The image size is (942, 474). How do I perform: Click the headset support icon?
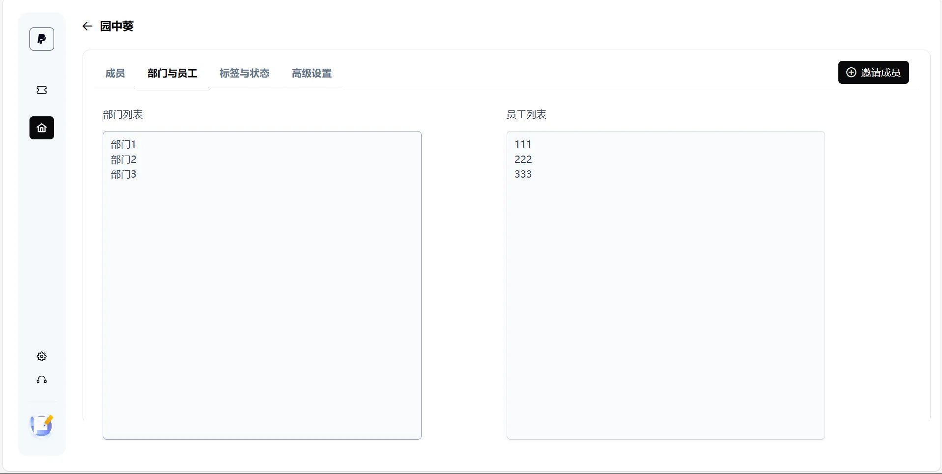pos(42,380)
